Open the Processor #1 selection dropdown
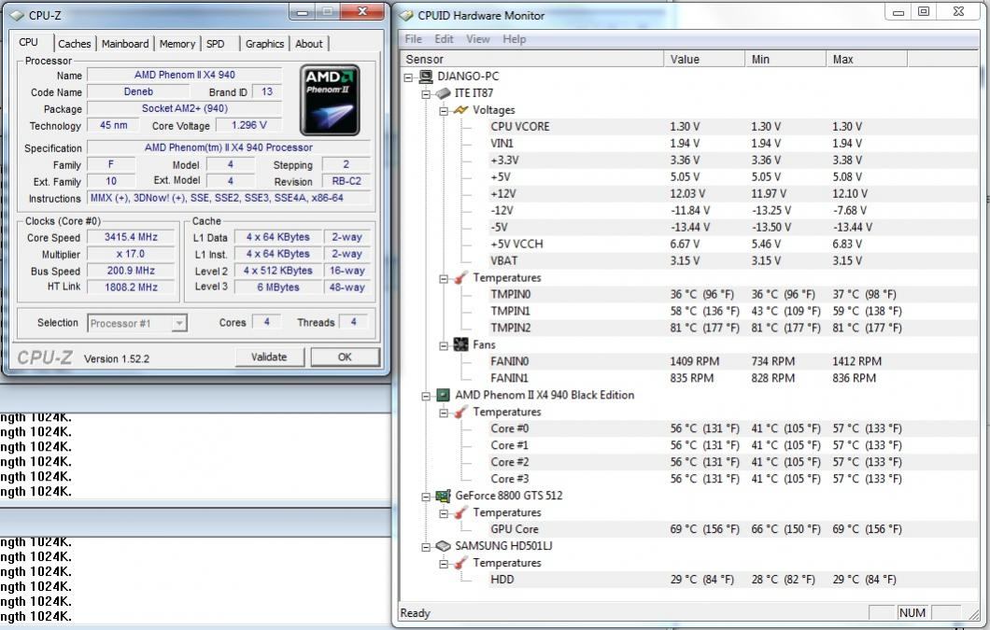 click(179, 323)
